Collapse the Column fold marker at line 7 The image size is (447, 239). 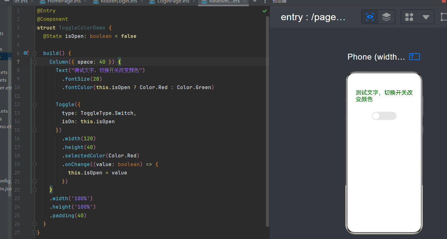pos(35,62)
